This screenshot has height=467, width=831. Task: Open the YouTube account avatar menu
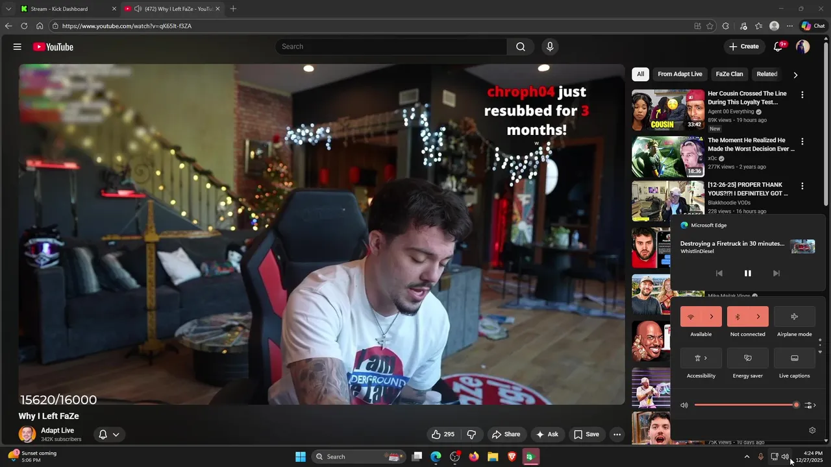(803, 47)
